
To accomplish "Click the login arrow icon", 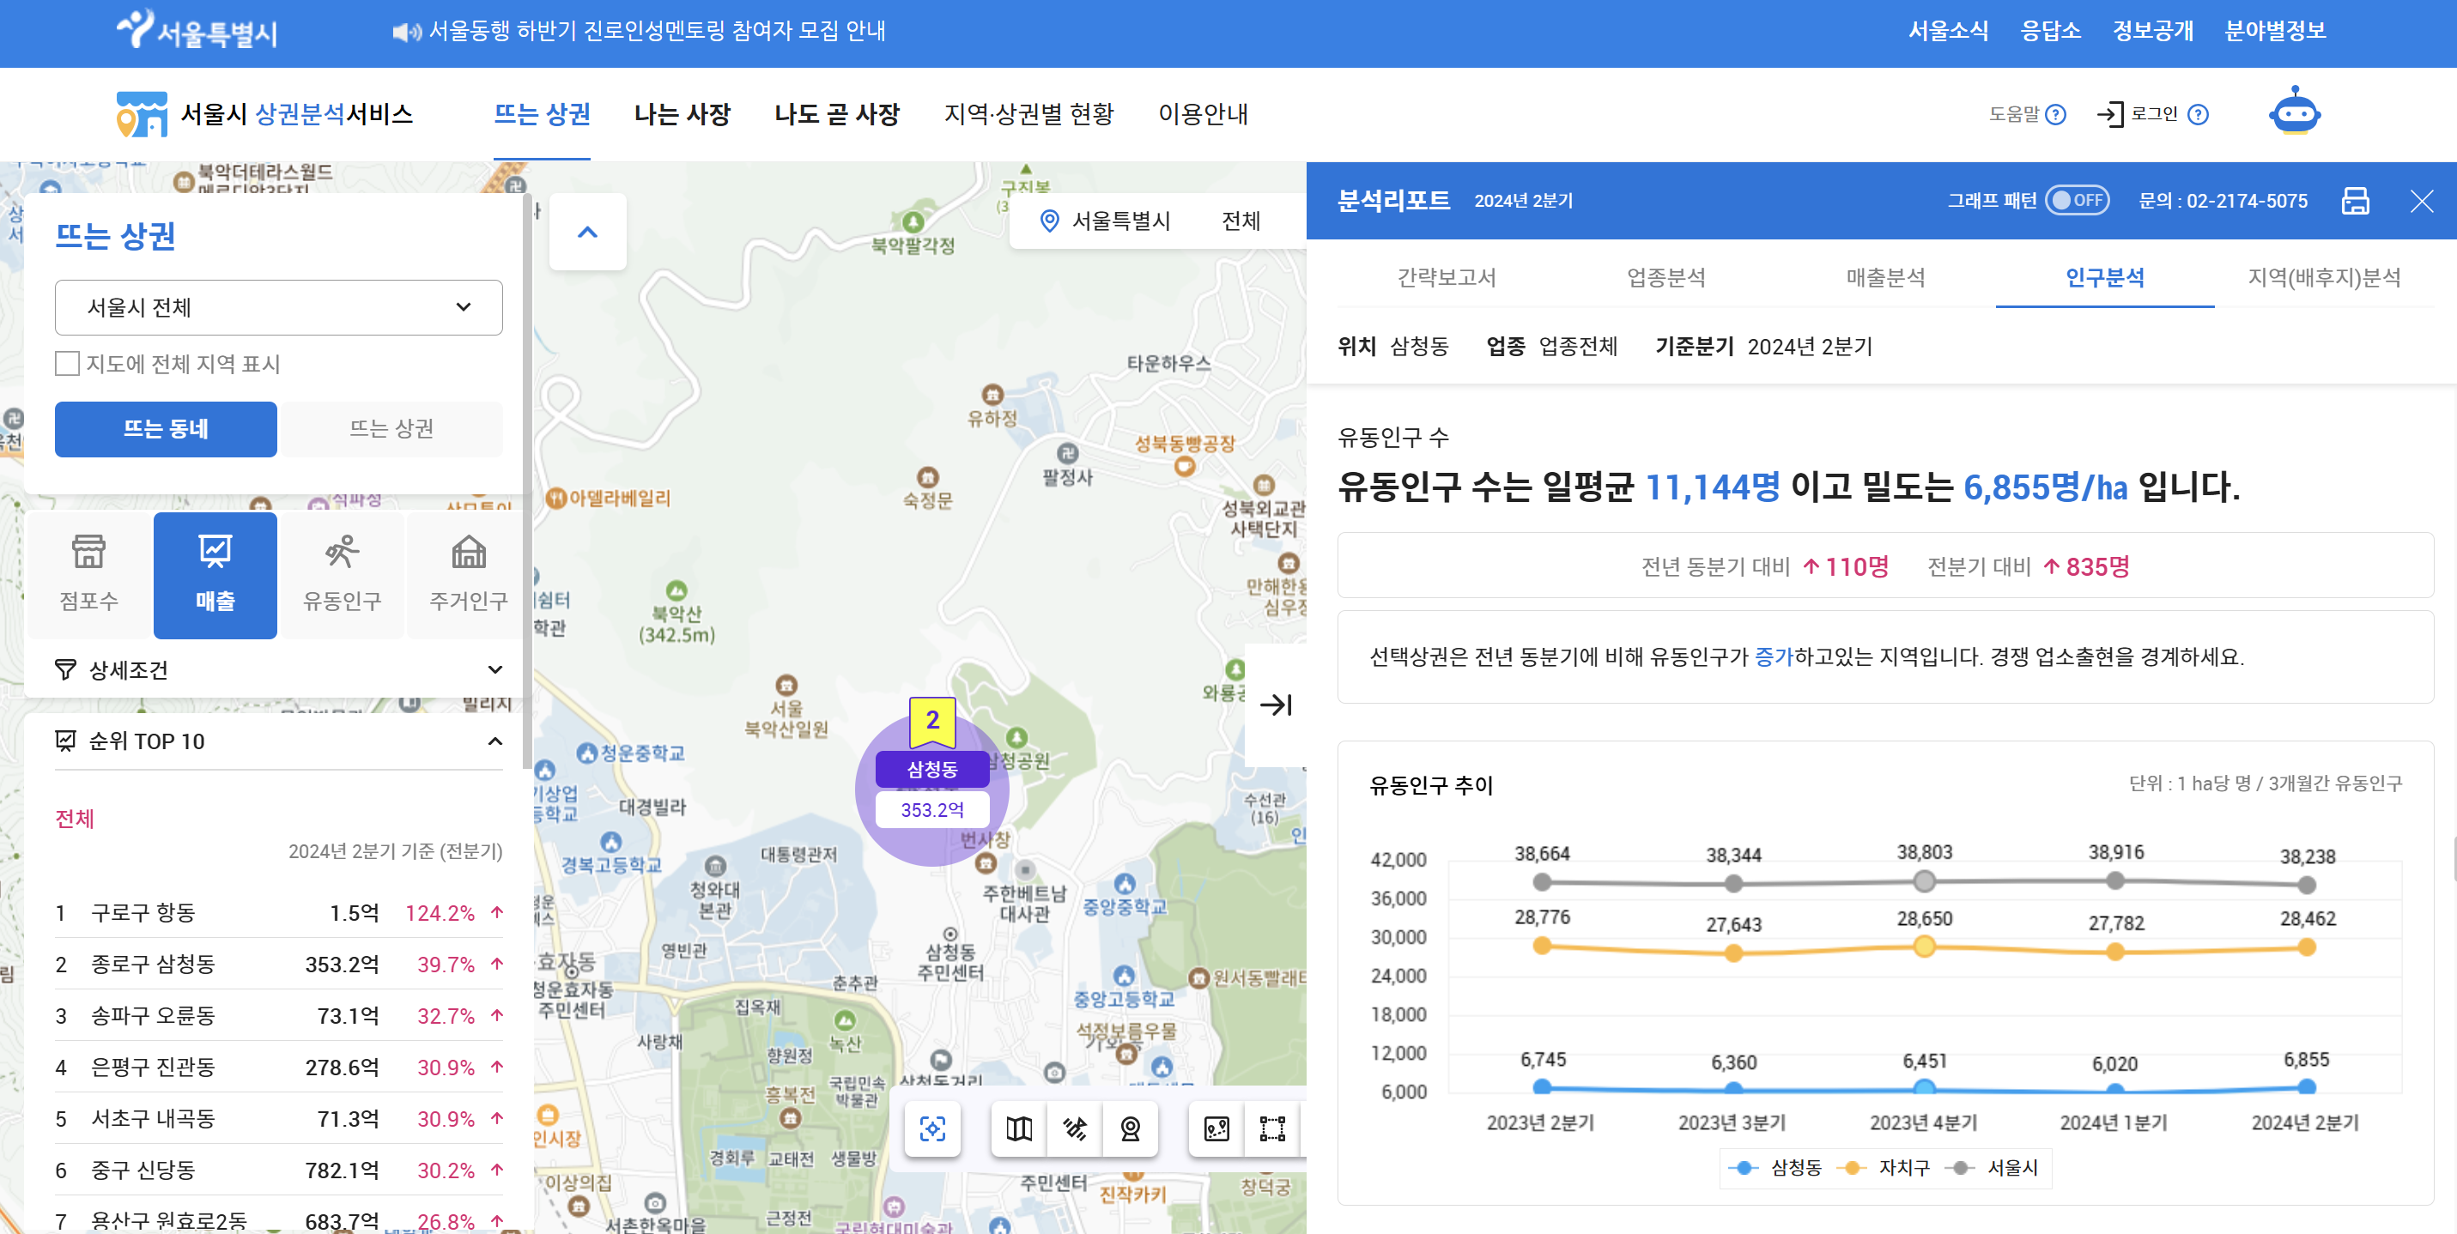I will point(2110,114).
